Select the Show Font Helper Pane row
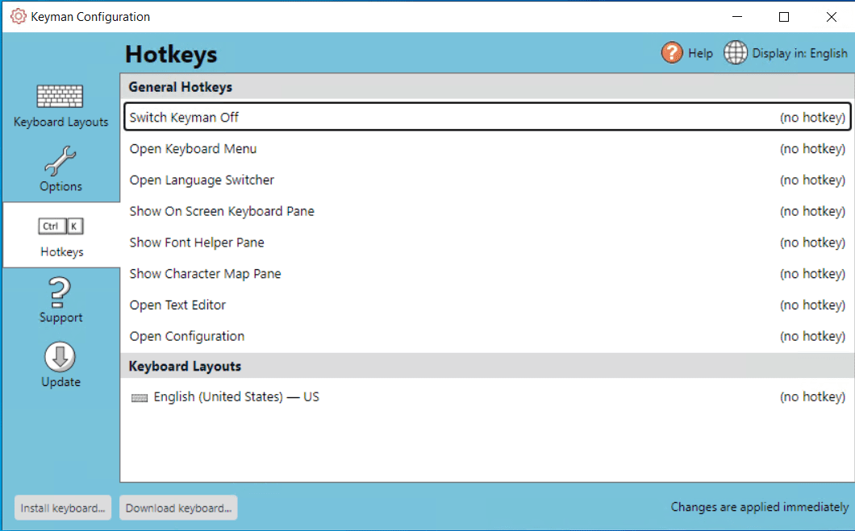855x531 pixels. click(x=487, y=243)
